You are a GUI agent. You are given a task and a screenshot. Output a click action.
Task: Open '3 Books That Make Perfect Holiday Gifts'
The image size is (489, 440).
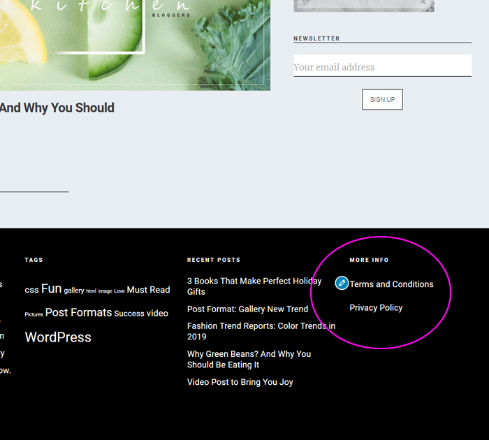coord(254,286)
